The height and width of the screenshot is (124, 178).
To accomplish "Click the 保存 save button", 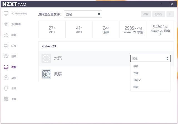I will point(146,14).
